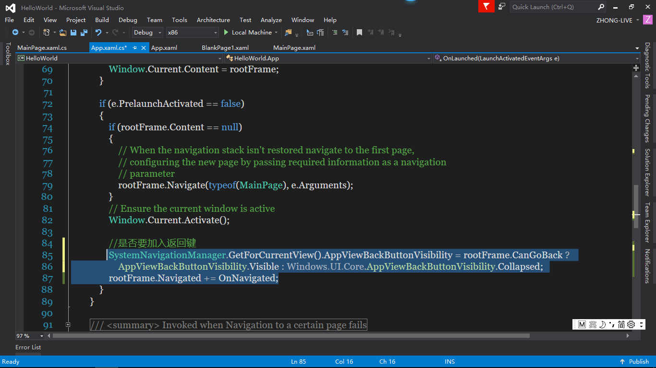The image size is (656, 368).
Task: Open the document tabs overflow dropdown arrow
Action: click(636, 48)
